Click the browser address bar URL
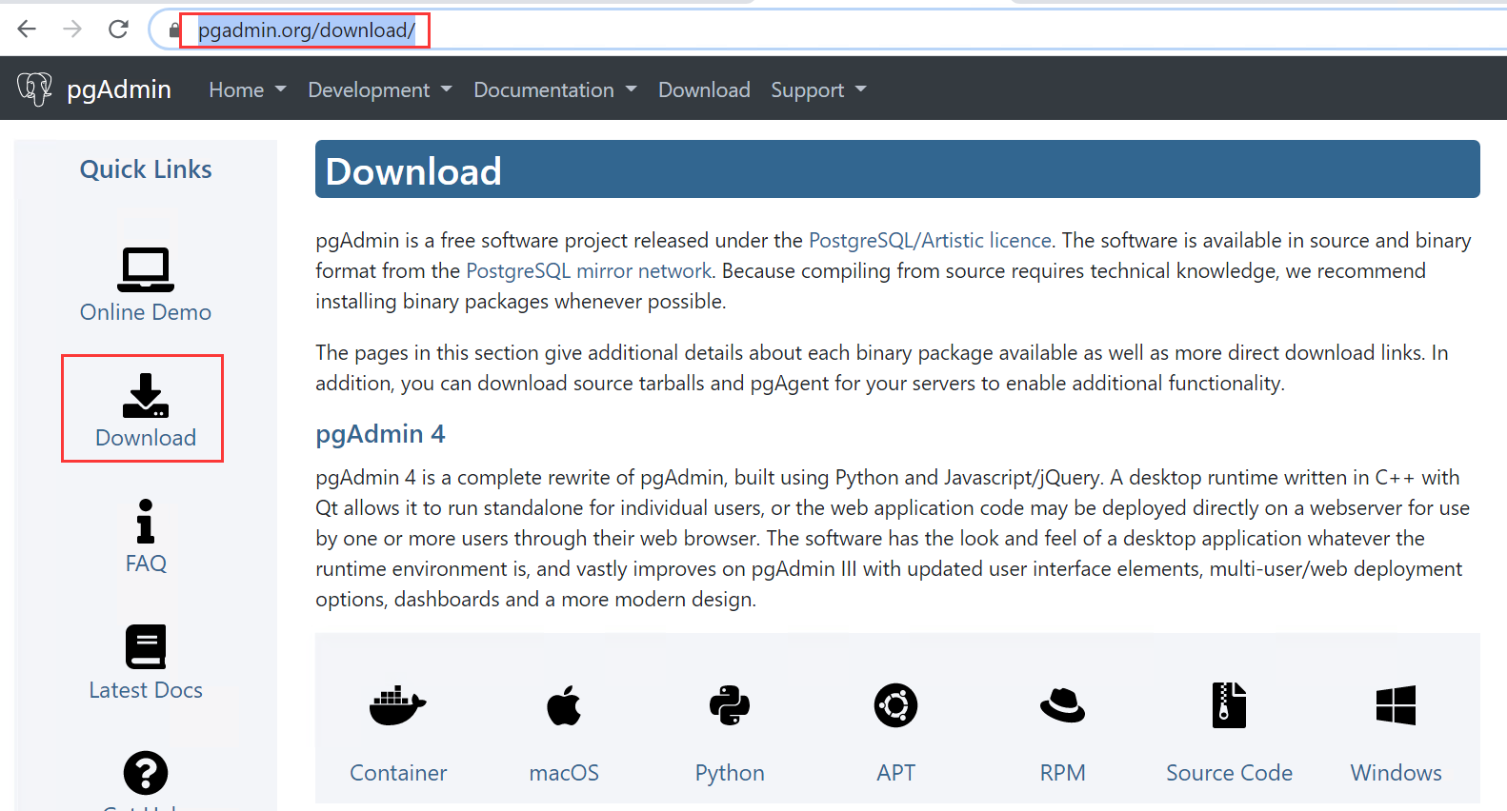 306,30
